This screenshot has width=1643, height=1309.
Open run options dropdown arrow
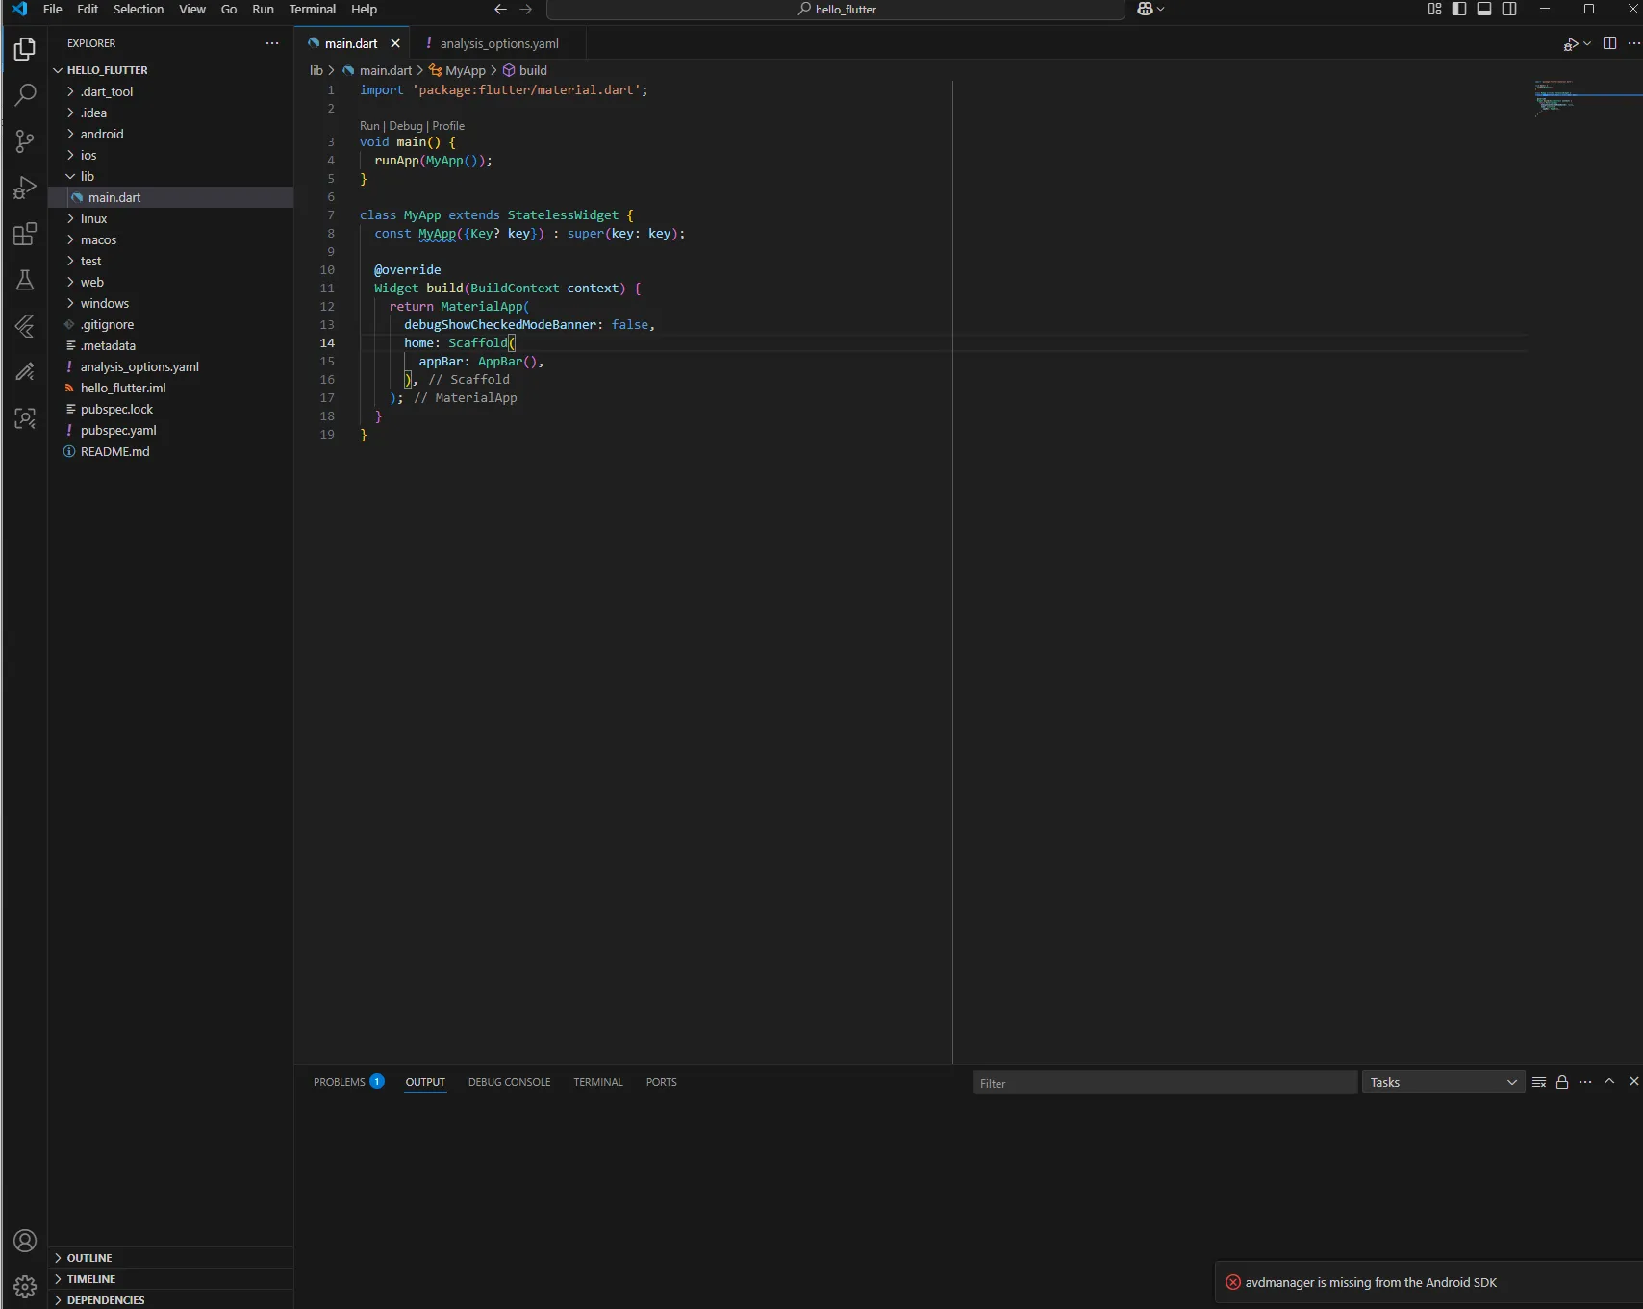click(1587, 43)
